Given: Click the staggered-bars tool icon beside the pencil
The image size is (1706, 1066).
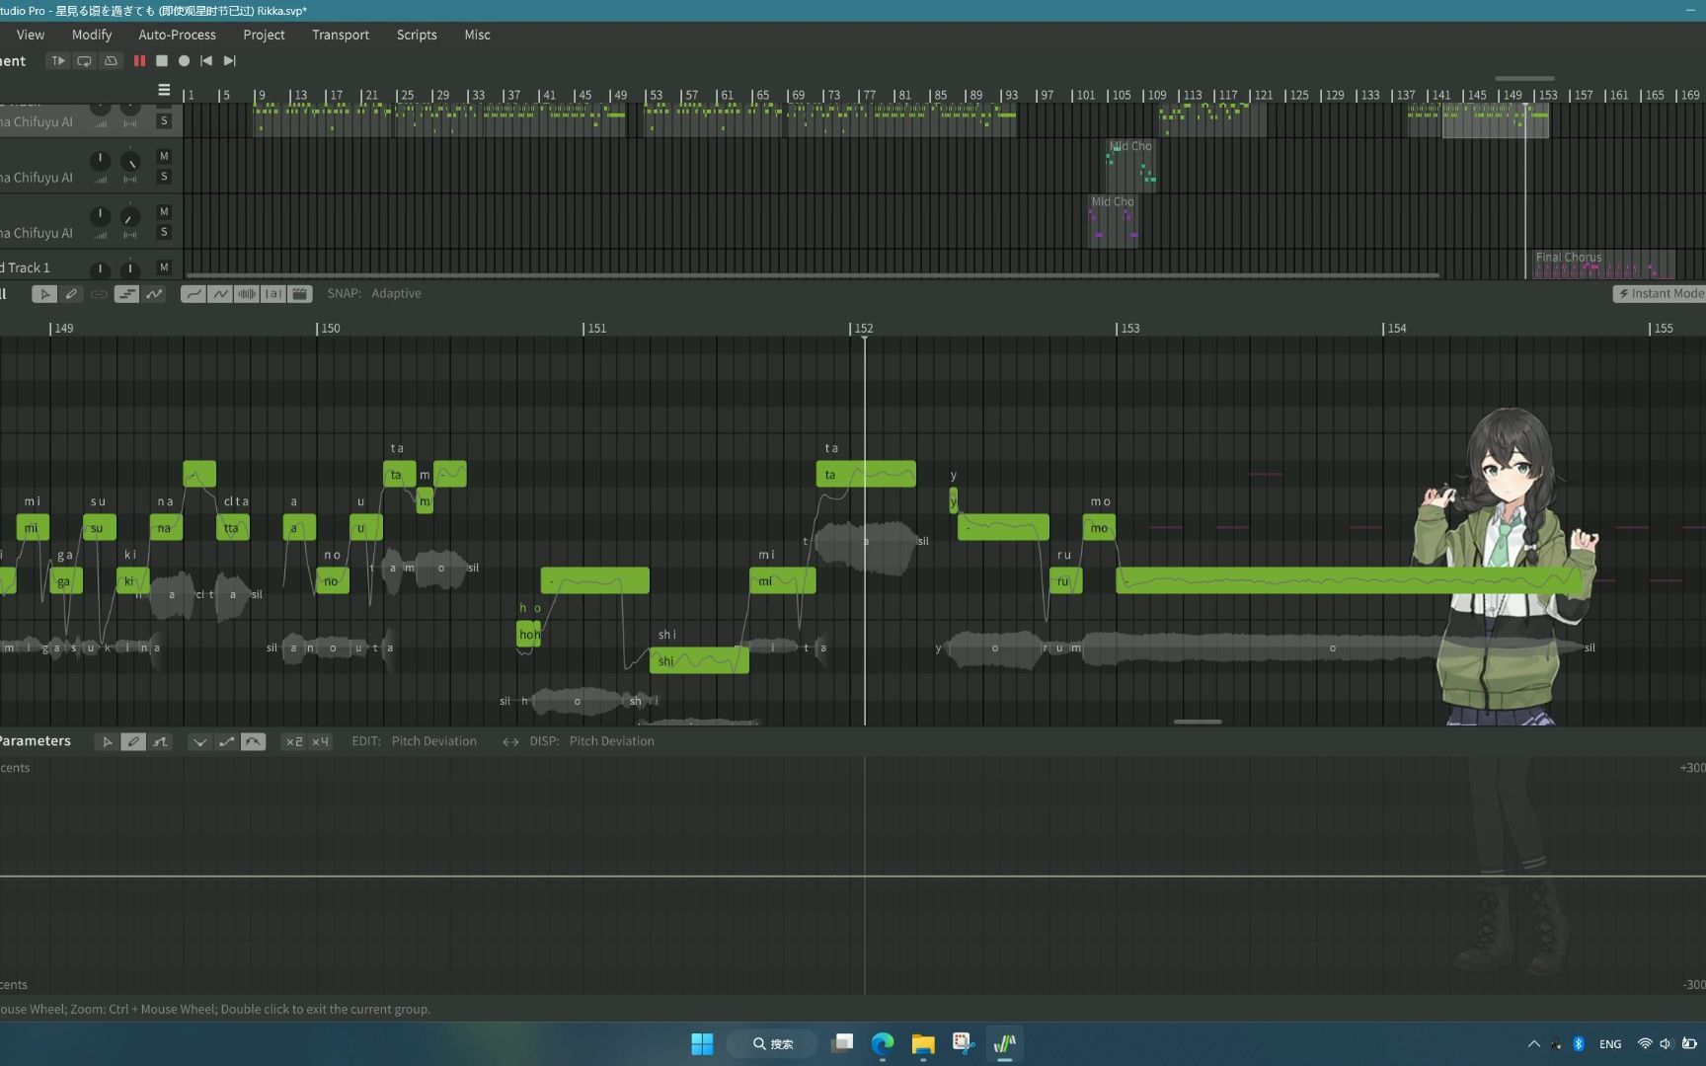Looking at the screenshot, I should tap(126, 294).
